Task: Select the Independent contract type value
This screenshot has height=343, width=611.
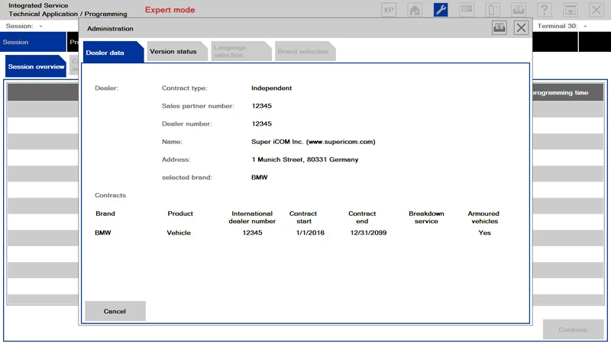Action: pos(271,88)
